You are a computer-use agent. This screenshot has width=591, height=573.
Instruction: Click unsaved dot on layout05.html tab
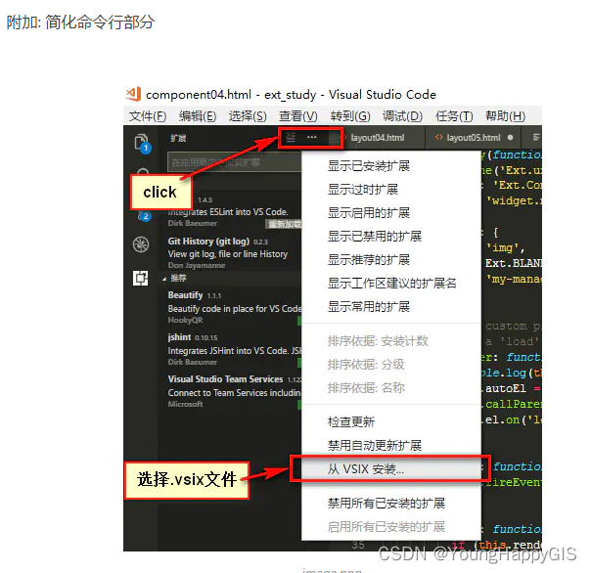click(510, 138)
